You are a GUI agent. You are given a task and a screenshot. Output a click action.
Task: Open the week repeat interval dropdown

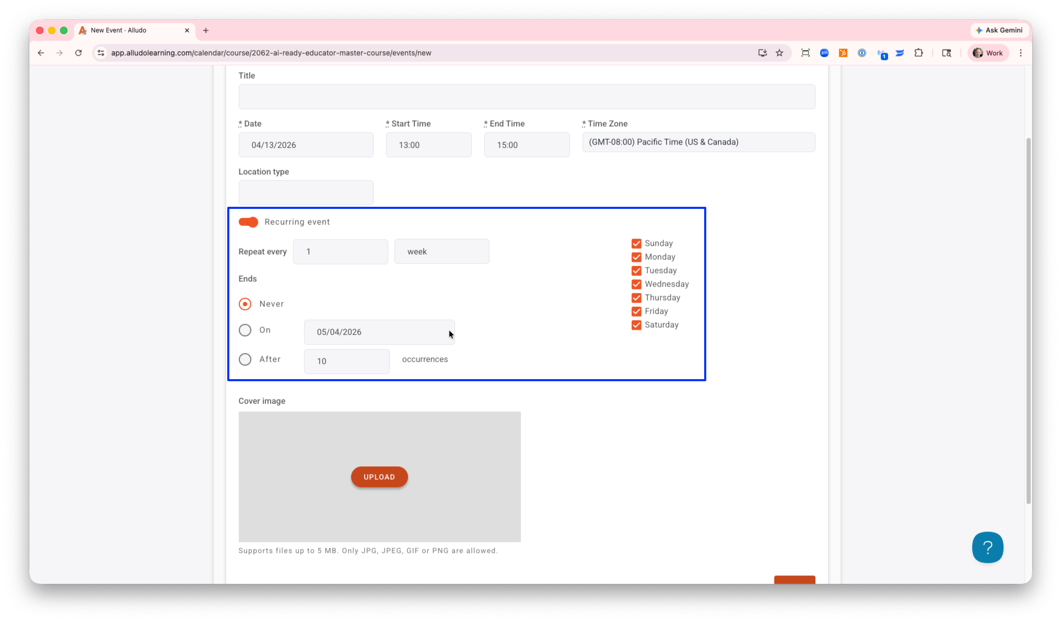pyautogui.click(x=441, y=252)
